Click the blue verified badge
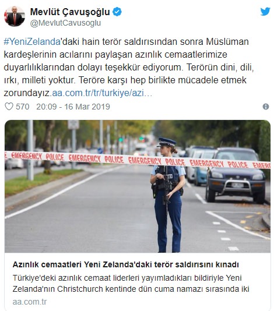The width and height of the screenshot is (274, 311). tap(117, 12)
